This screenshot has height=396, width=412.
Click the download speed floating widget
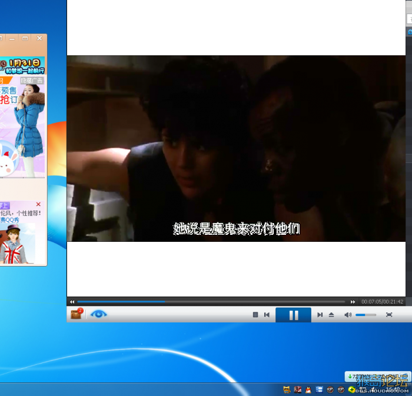(378, 377)
